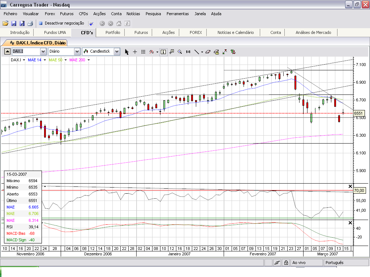Close the MACD indicator panel
The height and width of the screenshot is (277, 370).
tap(350, 223)
